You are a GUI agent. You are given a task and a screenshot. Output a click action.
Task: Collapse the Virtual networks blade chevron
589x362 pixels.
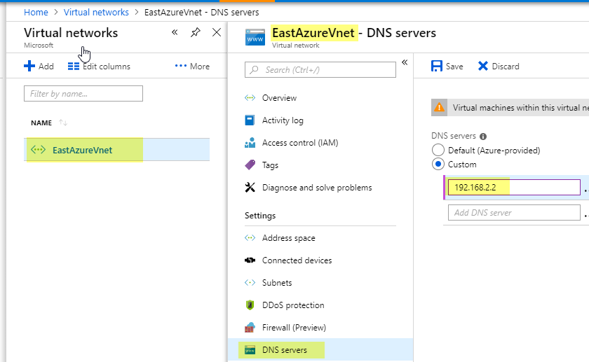click(x=175, y=32)
